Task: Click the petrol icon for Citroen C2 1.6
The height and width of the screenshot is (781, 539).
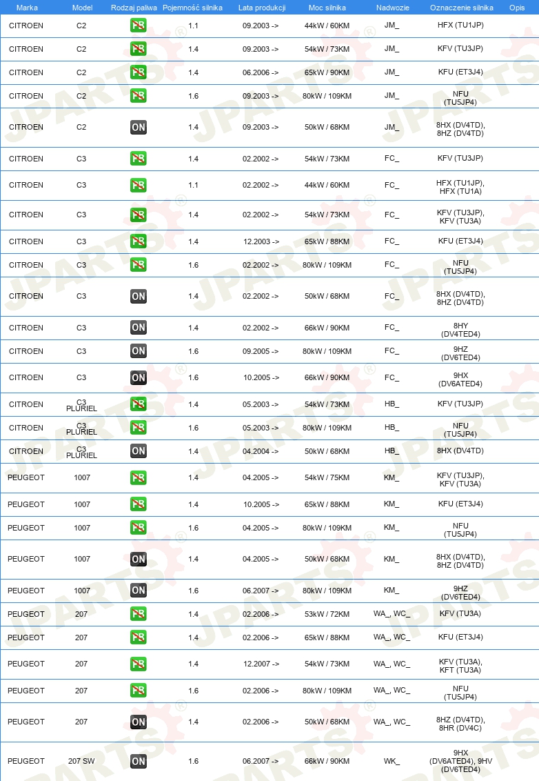Action: [x=139, y=96]
